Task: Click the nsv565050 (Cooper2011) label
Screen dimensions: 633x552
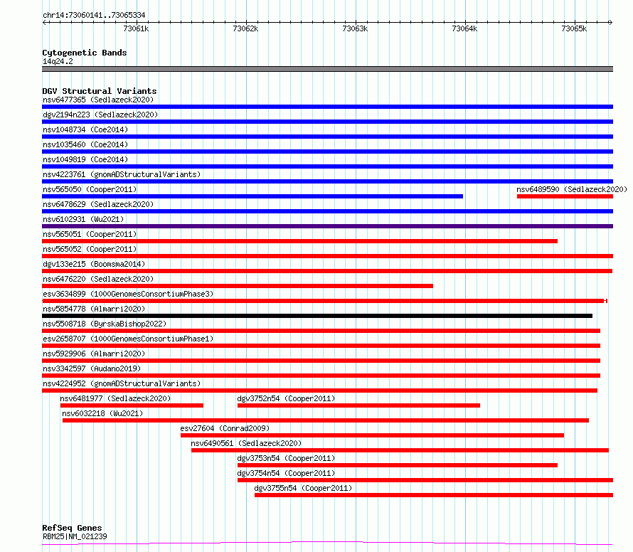Action: (90, 189)
